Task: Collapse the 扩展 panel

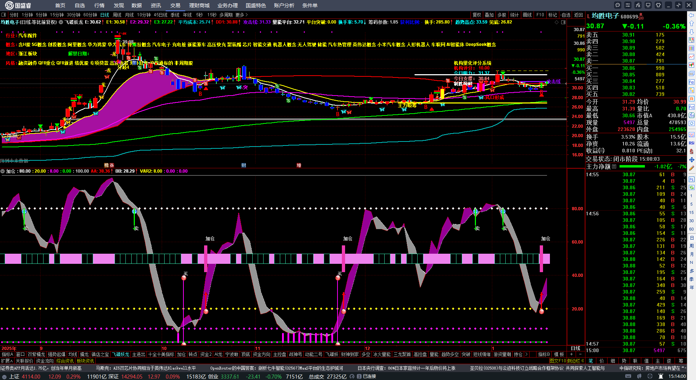Action: coord(7,361)
